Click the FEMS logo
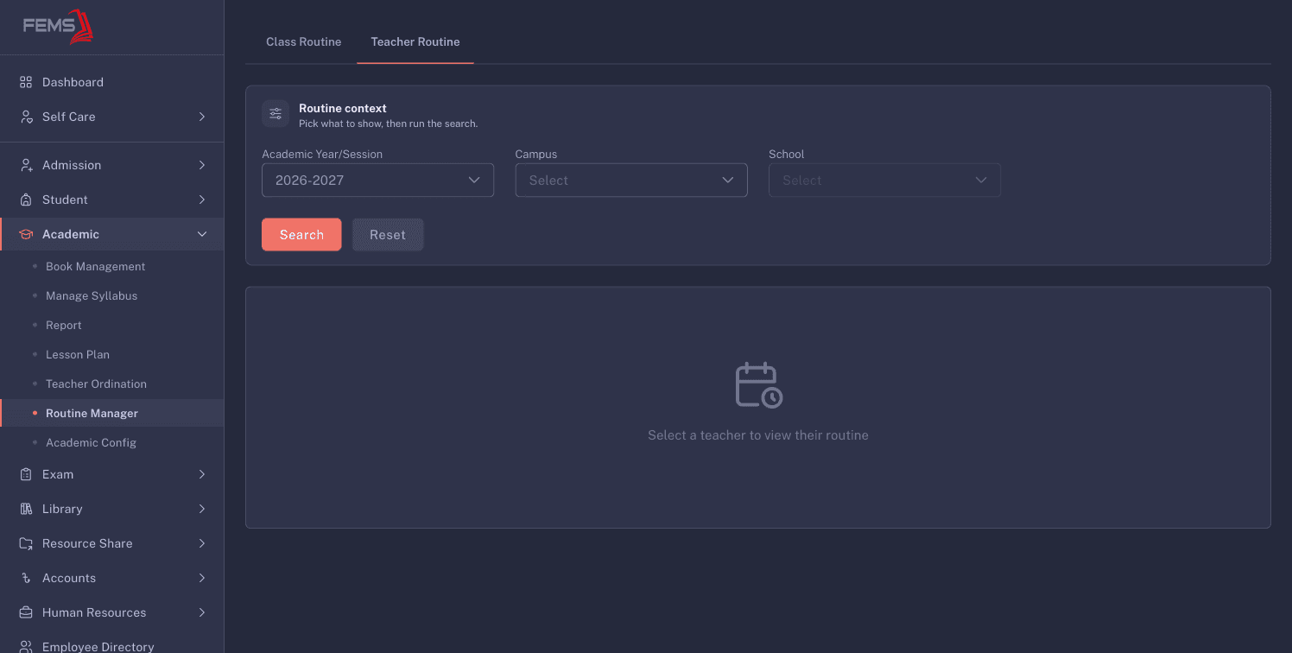This screenshot has height=653, width=1292. (58, 26)
